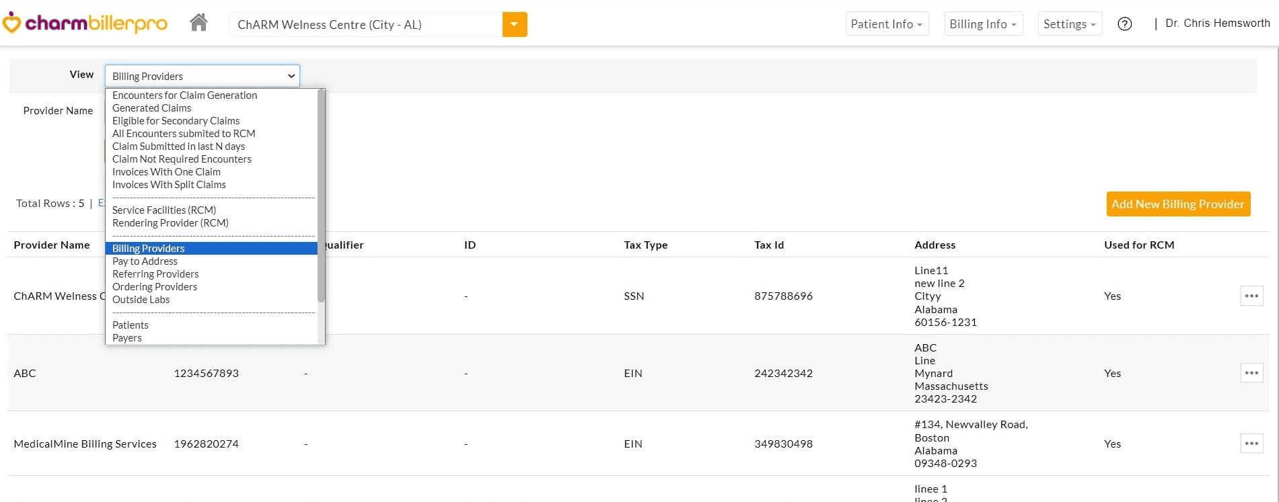
Task: Click the Used for RCM column header
Action: (x=1139, y=245)
